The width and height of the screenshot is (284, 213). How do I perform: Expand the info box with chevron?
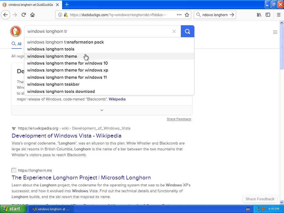pyautogui.click(x=102, y=110)
